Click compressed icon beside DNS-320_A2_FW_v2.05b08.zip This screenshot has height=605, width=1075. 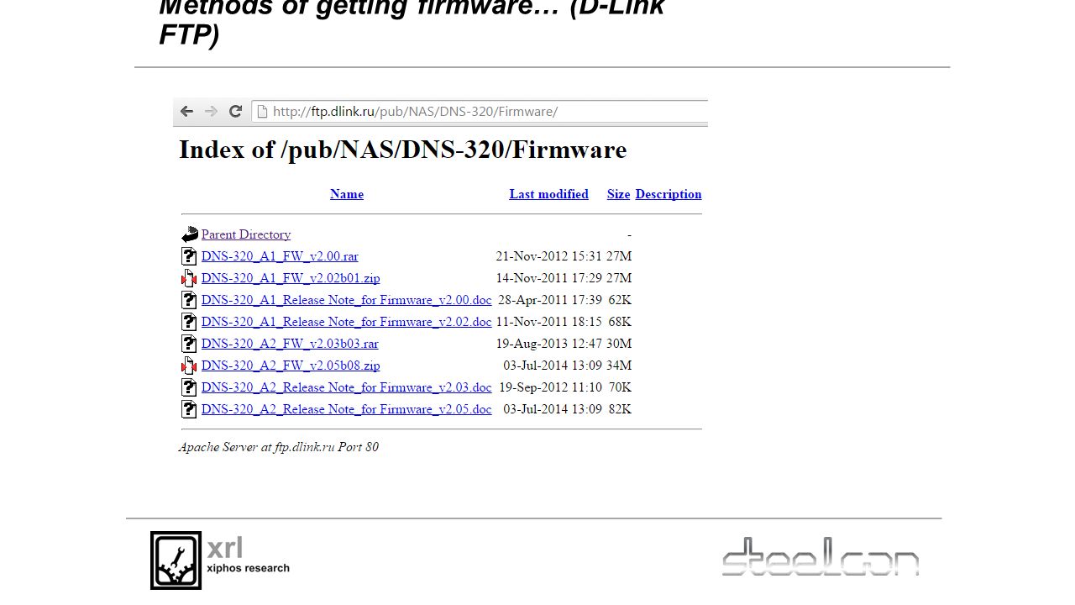pyautogui.click(x=189, y=366)
